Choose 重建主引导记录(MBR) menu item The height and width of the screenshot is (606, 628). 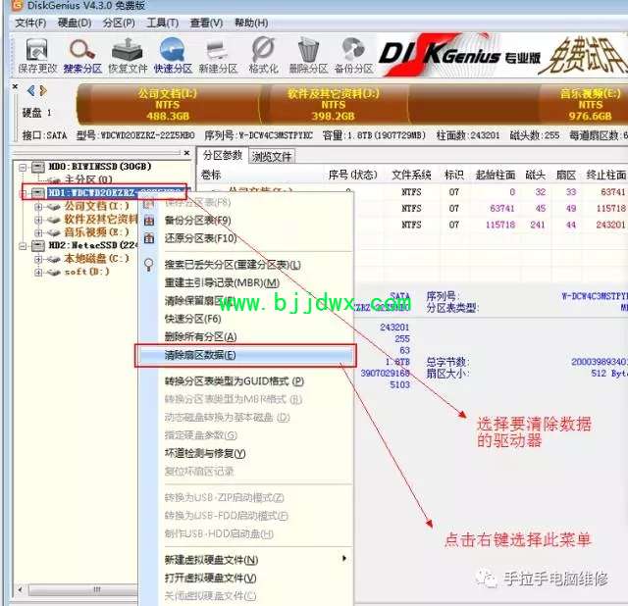click(x=245, y=282)
